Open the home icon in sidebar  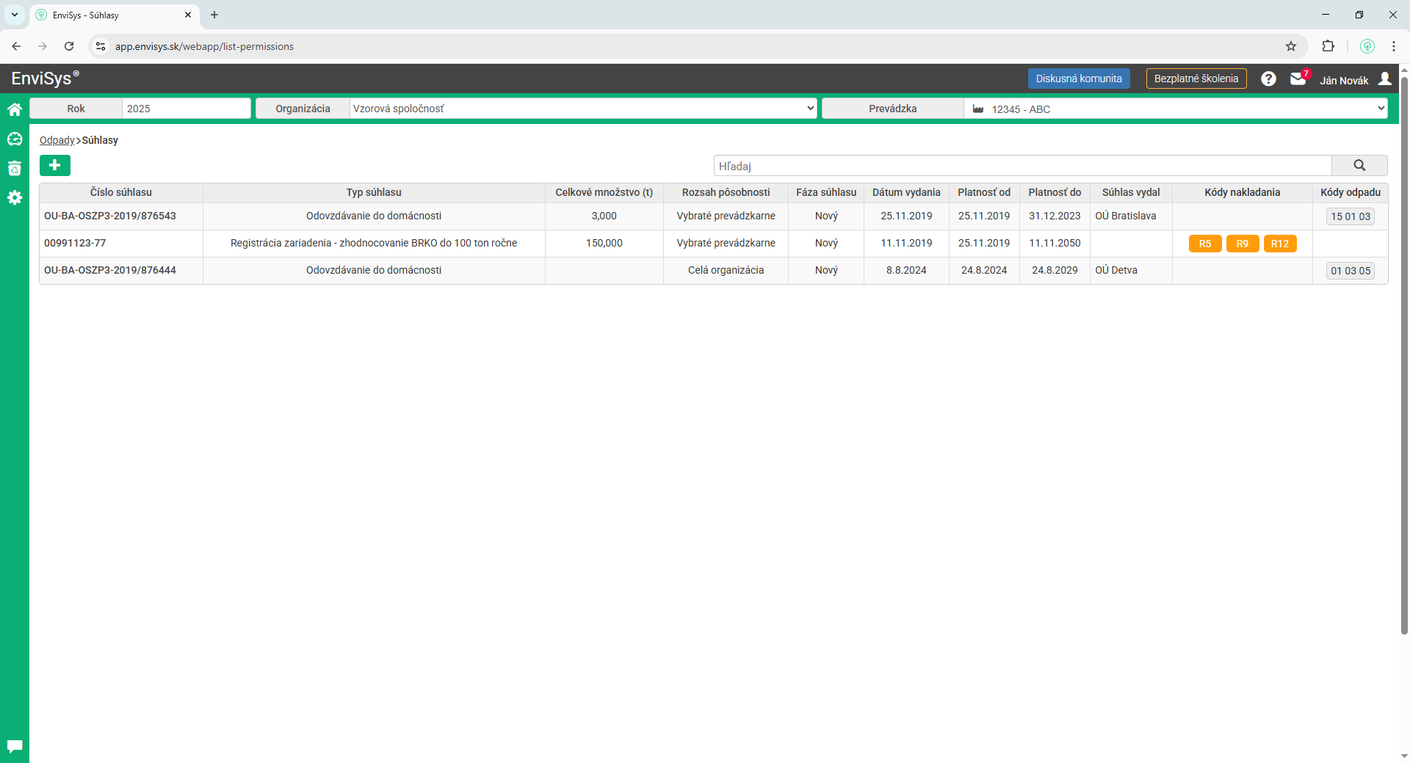[14, 110]
